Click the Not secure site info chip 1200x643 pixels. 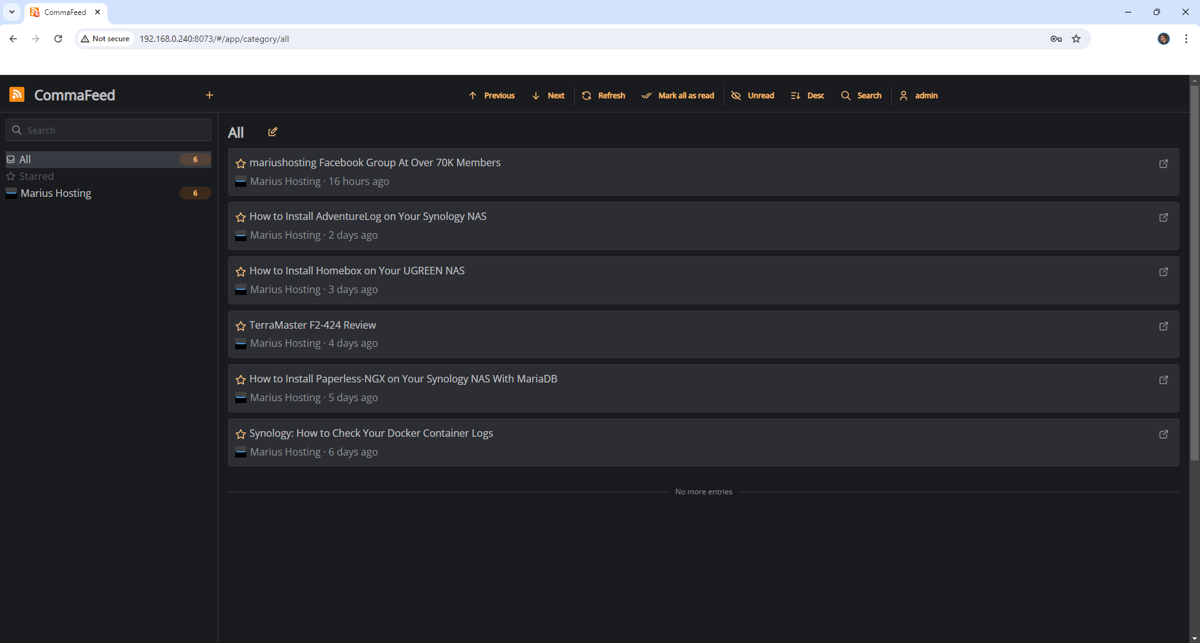tap(105, 39)
